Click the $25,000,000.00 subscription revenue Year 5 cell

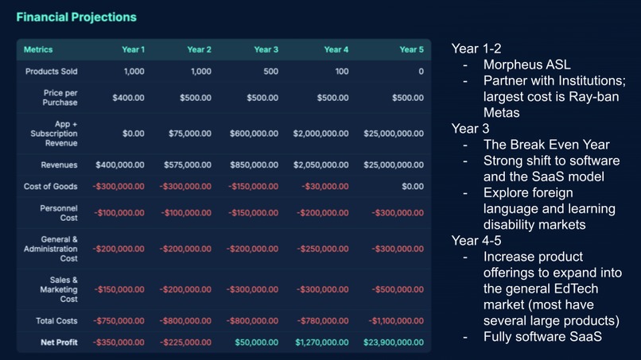[x=393, y=134]
